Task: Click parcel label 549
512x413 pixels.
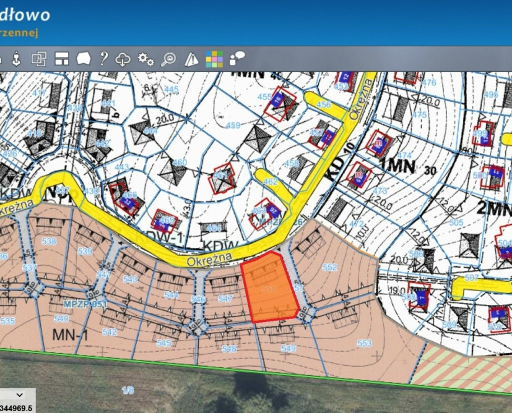Action: [x=289, y=349]
